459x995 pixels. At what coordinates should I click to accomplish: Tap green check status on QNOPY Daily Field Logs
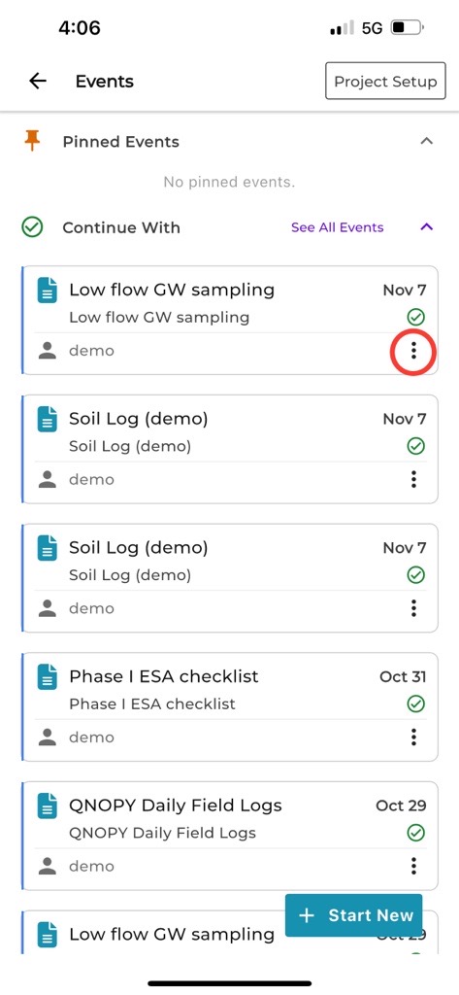(x=415, y=833)
